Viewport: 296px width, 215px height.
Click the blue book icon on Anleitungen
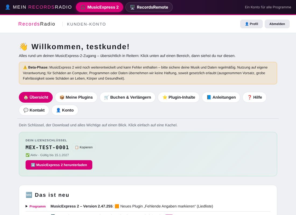click(209, 97)
